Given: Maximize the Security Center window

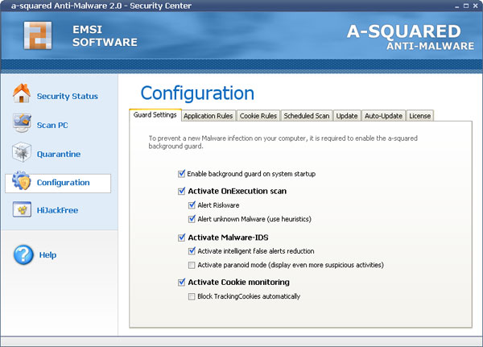Looking at the screenshot, I should click(x=466, y=6).
